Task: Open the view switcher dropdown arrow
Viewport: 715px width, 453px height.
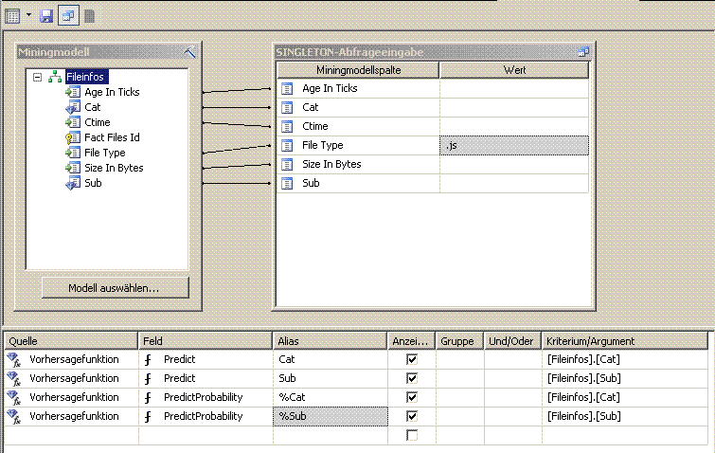Action: (28, 15)
